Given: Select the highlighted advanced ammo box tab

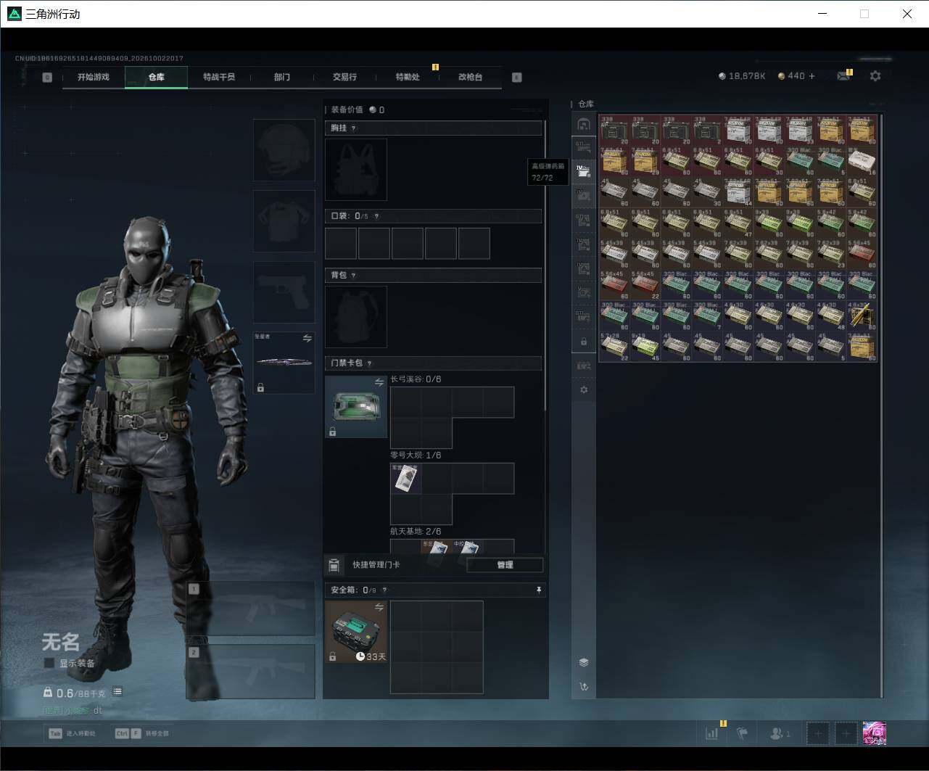Looking at the screenshot, I should point(584,172).
